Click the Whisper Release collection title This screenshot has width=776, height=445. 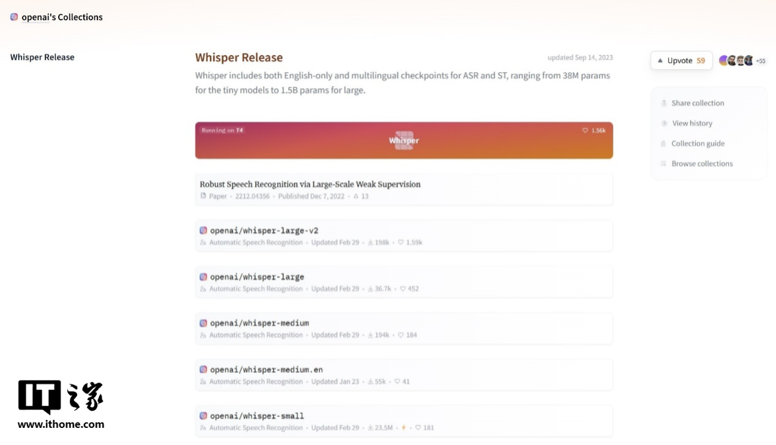(239, 57)
